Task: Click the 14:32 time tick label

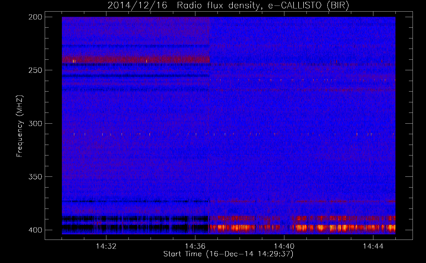Action: click(106, 246)
